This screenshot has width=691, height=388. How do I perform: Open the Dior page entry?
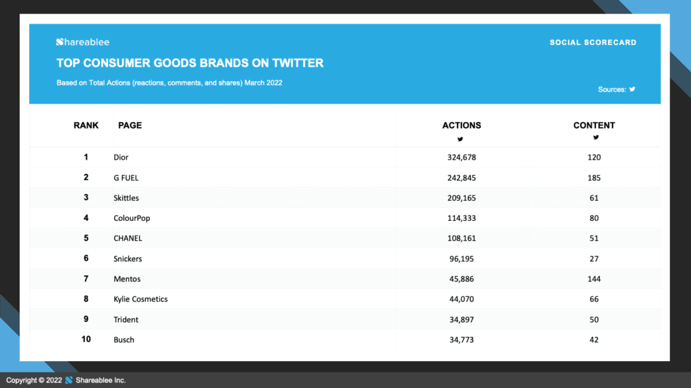[121, 158]
